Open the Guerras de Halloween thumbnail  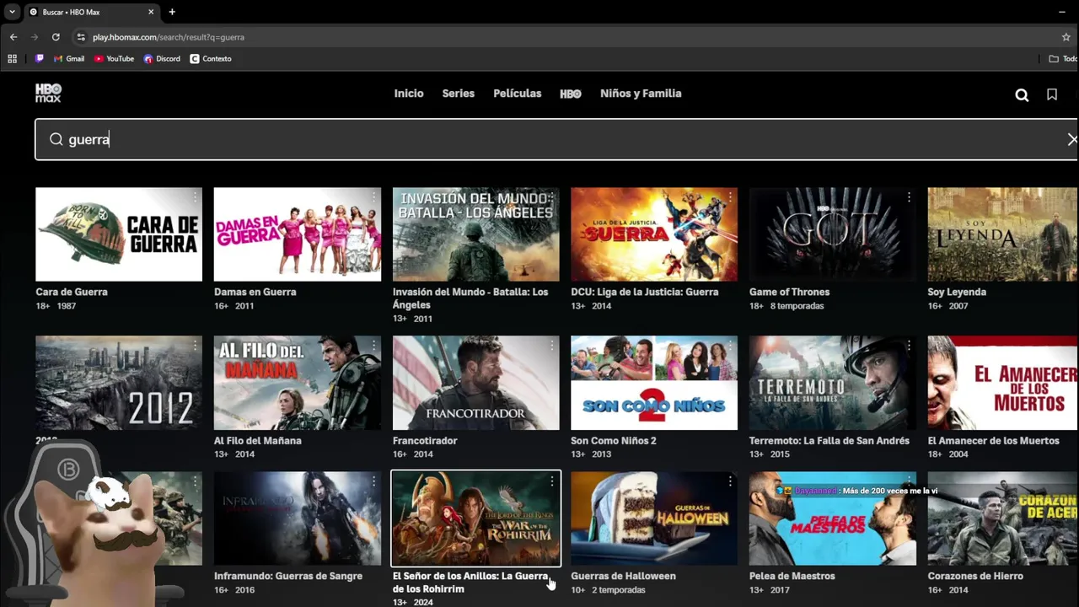(654, 518)
